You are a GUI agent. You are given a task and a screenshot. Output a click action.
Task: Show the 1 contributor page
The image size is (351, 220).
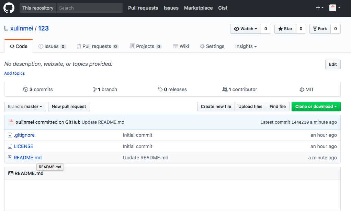[x=239, y=89]
